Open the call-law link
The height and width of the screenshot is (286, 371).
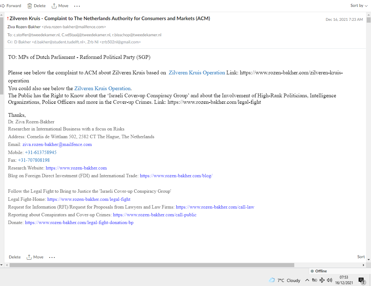(215, 207)
